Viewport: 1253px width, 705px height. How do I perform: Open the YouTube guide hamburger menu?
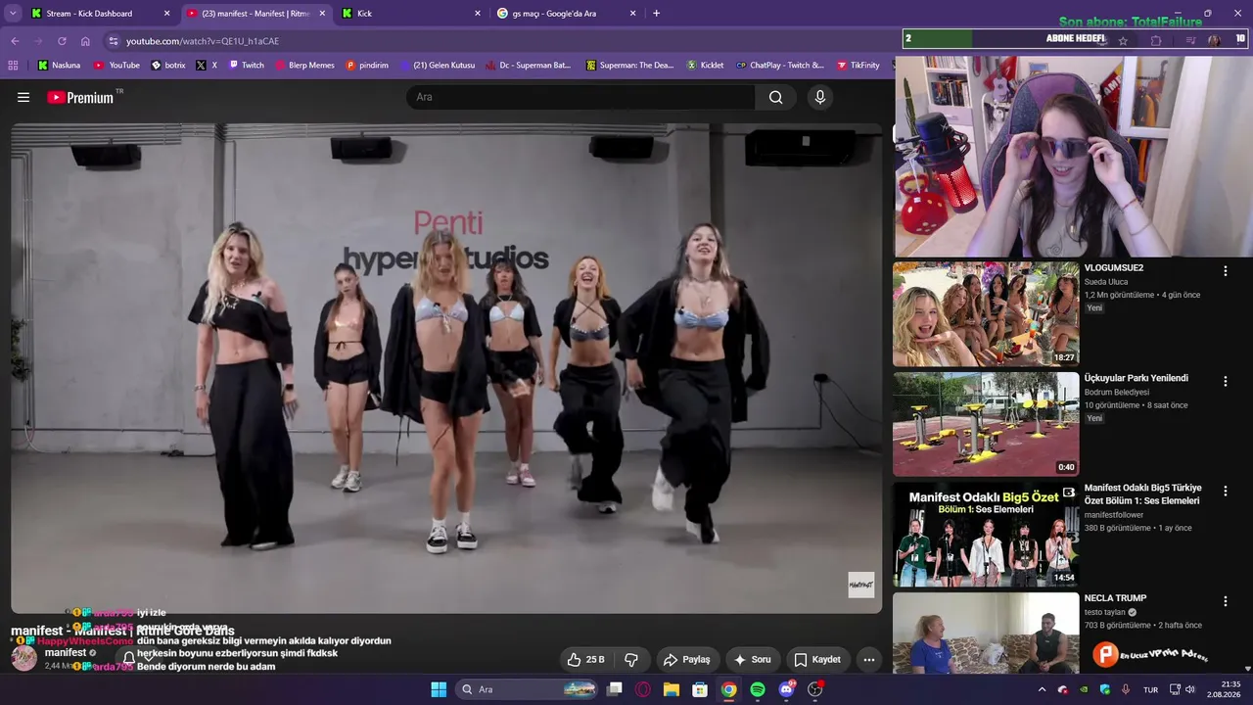coord(23,97)
